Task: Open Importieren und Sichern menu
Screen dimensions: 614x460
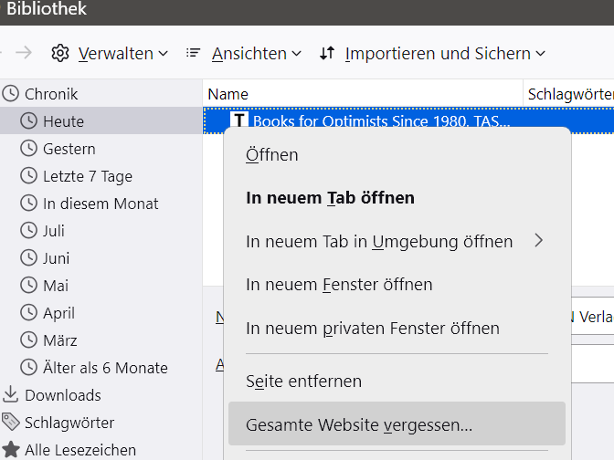Action: 432,54
